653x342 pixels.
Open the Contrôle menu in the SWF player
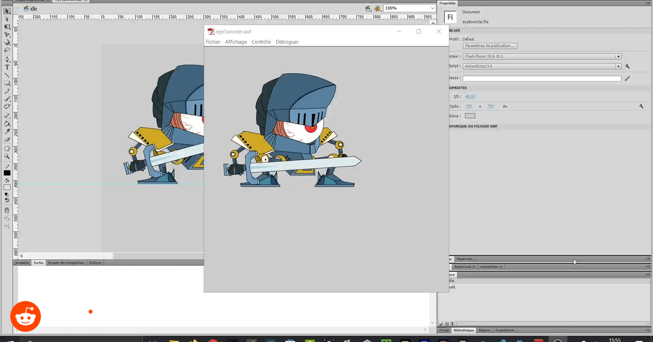[261, 42]
